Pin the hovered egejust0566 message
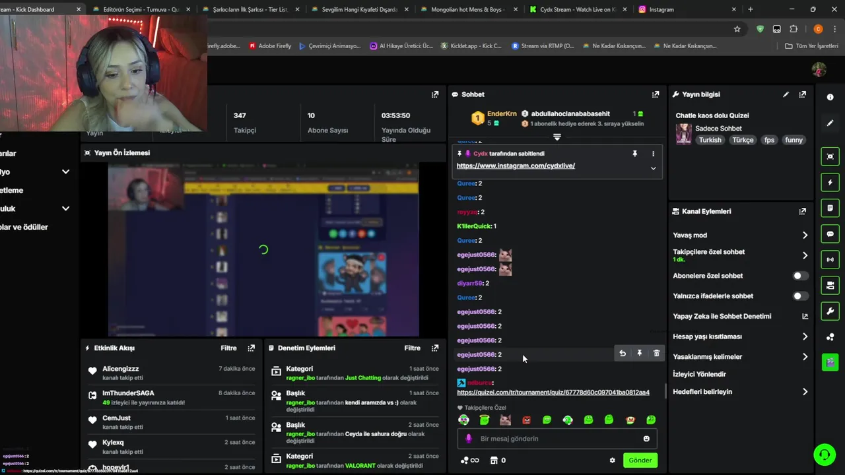This screenshot has height=475, width=845. coord(639,354)
